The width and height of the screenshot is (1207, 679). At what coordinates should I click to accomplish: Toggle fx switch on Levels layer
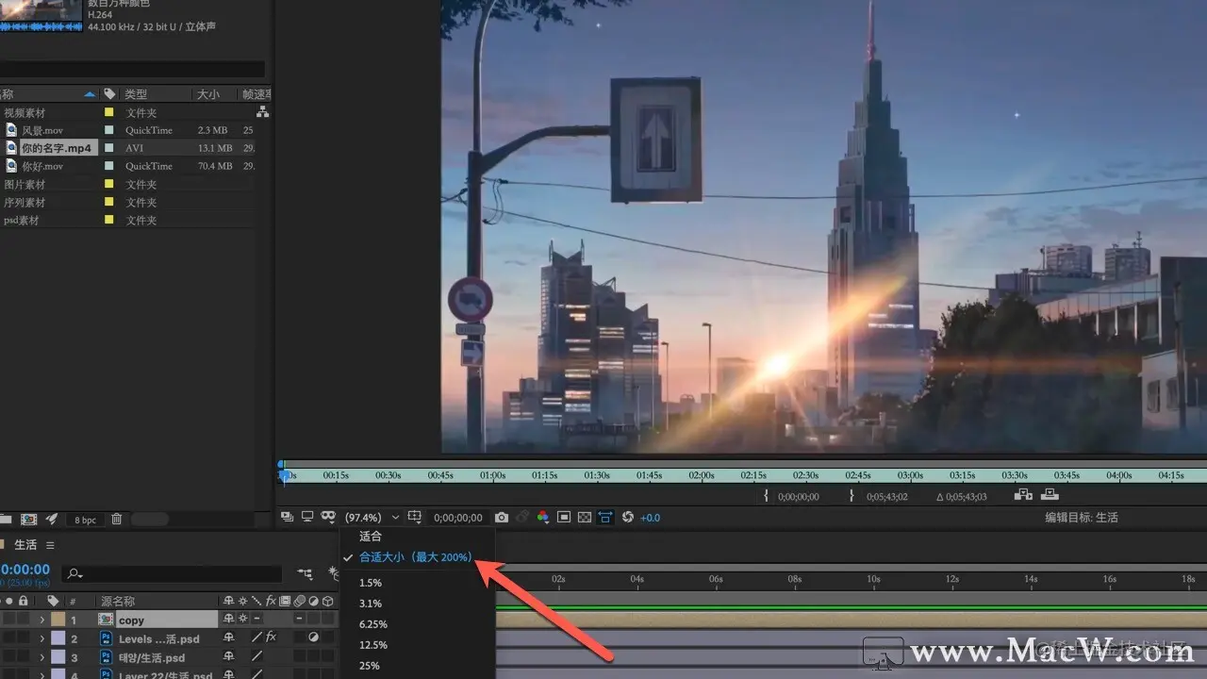coord(271,637)
